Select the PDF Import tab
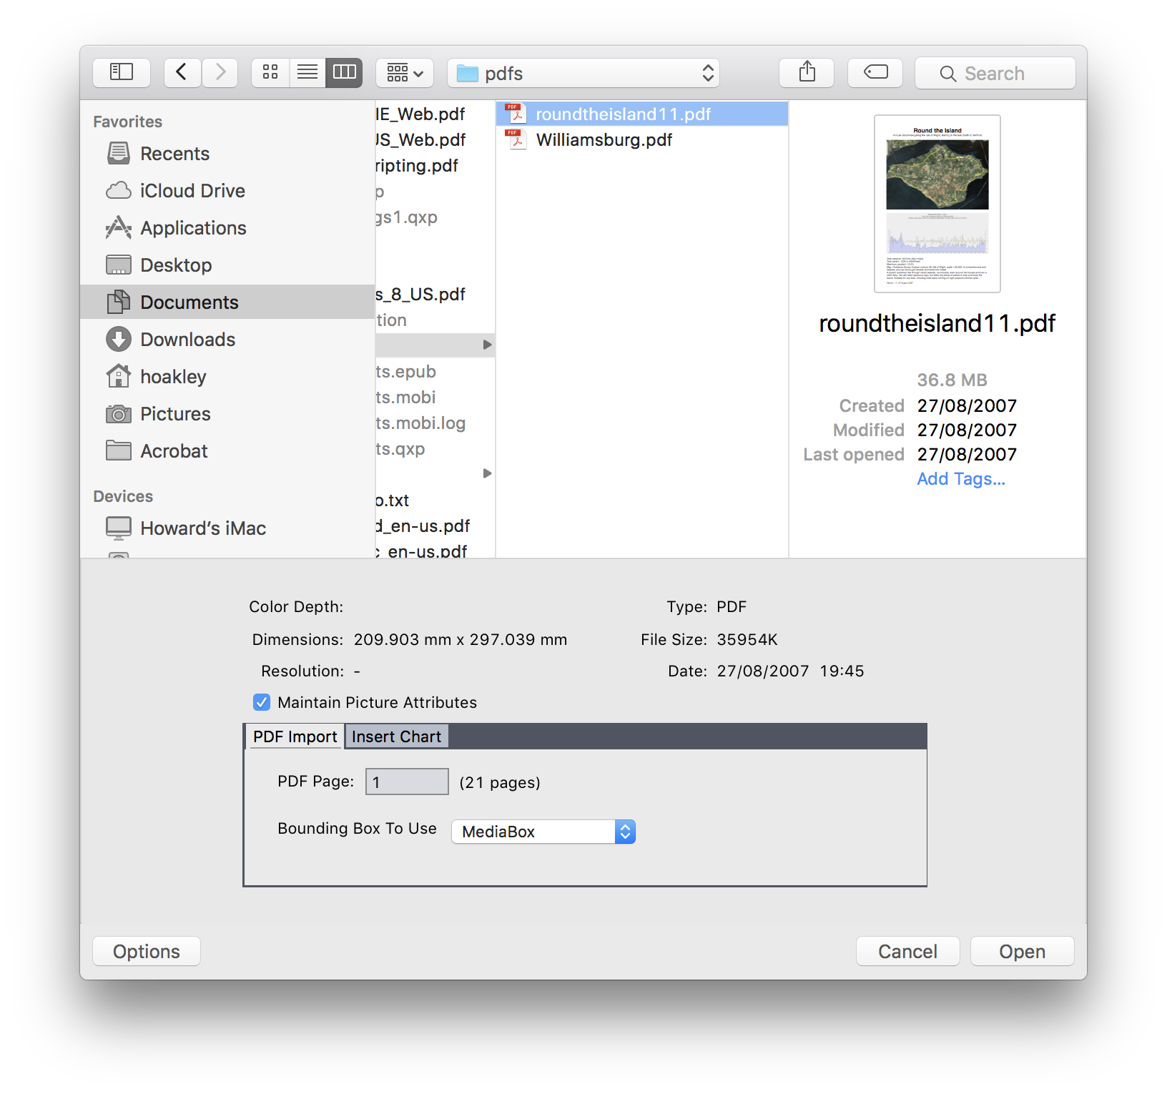Viewport: 1167px width, 1094px height. pyautogui.click(x=295, y=736)
